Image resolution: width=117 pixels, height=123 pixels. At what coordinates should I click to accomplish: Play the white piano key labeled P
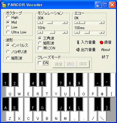point(93,92)
